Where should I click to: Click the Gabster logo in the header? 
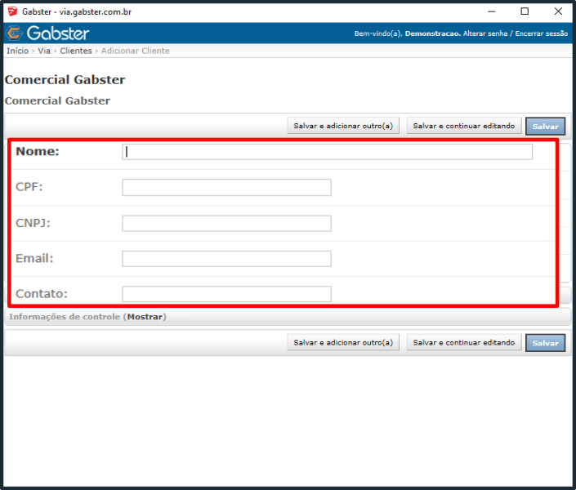[47, 33]
